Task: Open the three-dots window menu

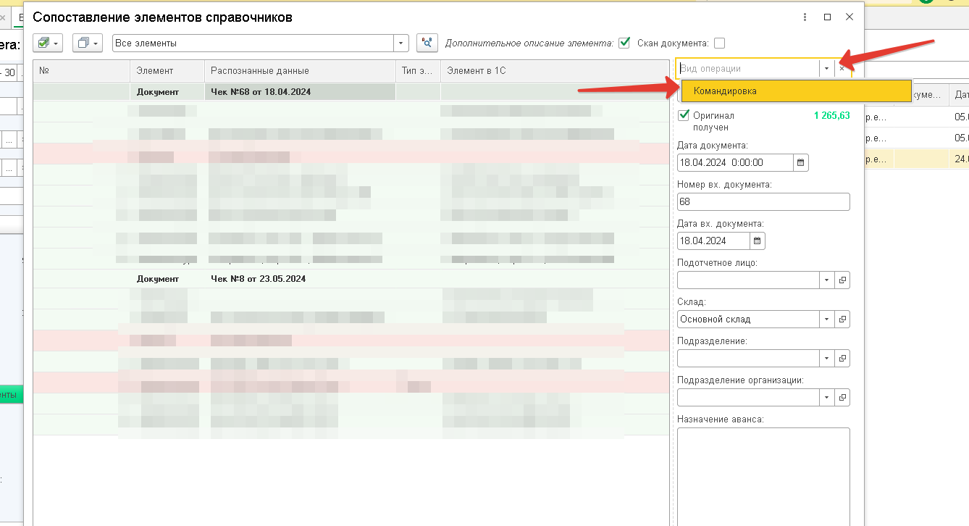Action: click(x=805, y=17)
